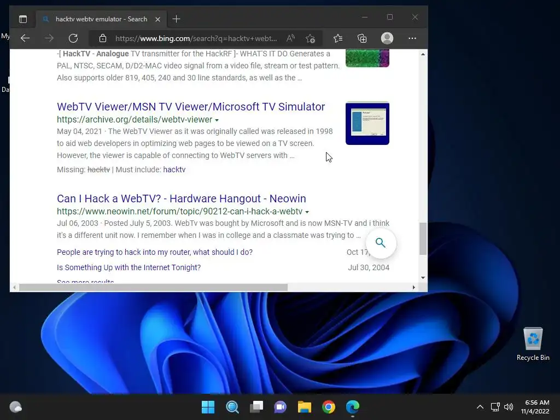Select the Recycle Bin desktop icon
The image size is (560, 420).
(x=533, y=344)
